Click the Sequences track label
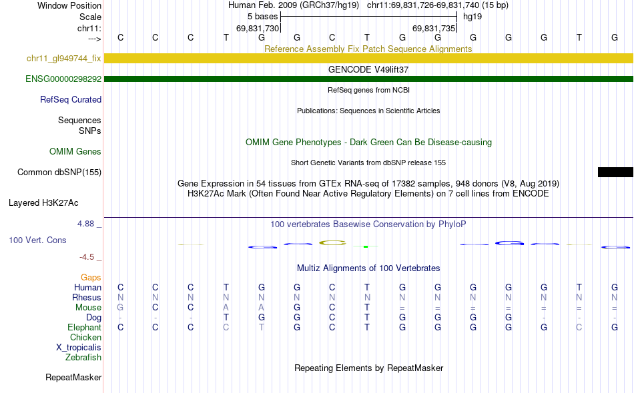 [x=79, y=121]
